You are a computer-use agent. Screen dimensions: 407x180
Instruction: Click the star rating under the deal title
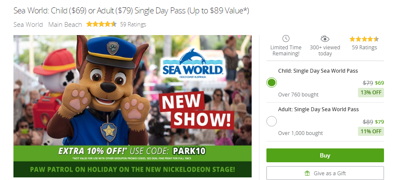pyautogui.click(x=102, y=24)
